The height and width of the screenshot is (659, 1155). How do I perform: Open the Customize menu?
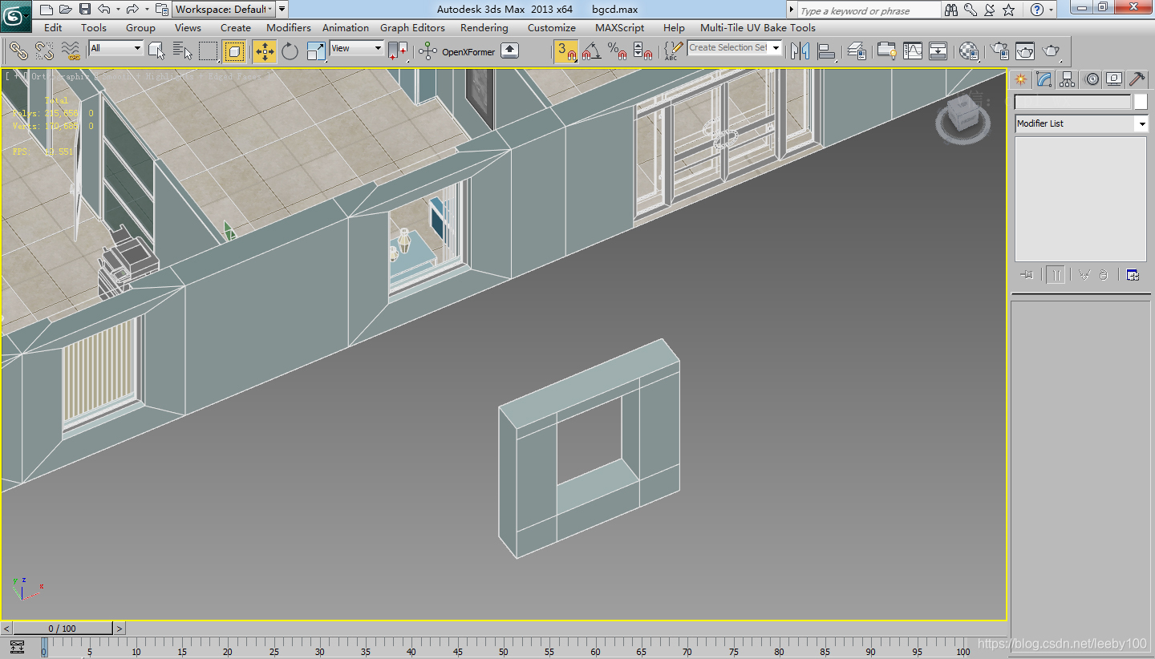tap(552, 27)
